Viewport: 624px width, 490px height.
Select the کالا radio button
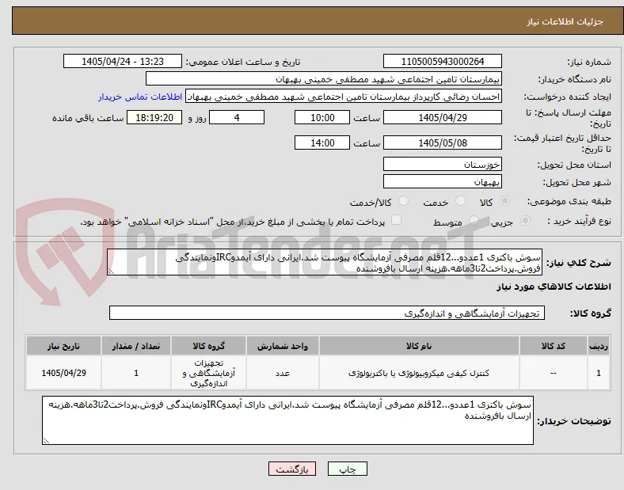(x=504, y=201)
